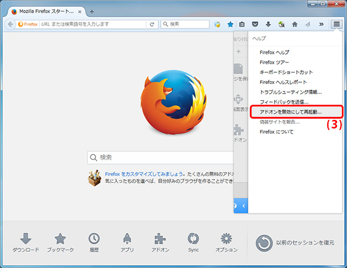Open Sync shortcut at page bottom
This screenshot has height=268, width=347.
[193, 243]
